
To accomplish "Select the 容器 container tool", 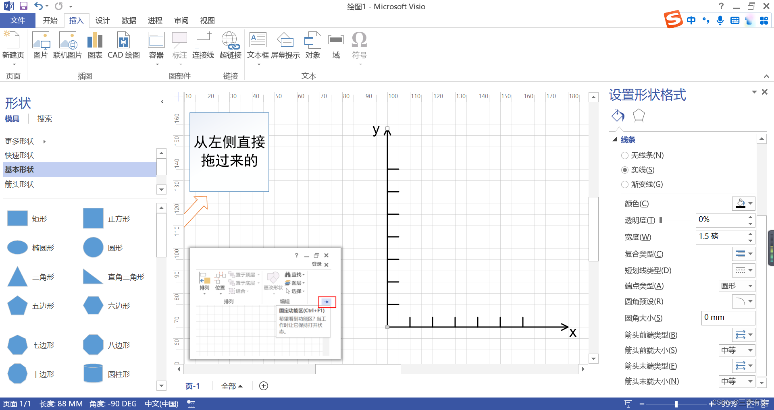I will pos(156,45).
